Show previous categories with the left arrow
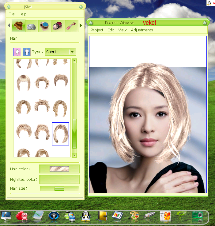Screen dimensions: 215x226 tap(9, 26)
